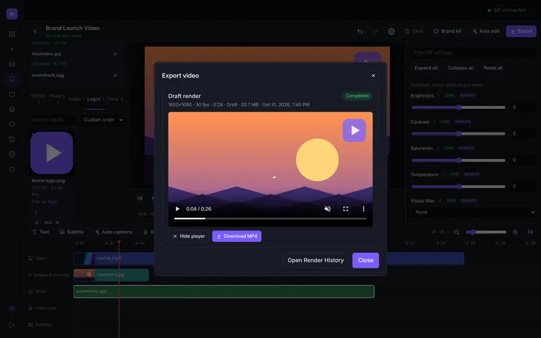This screenshot has height=338, width=541.
Task: Adjust the Brightness slider
Action: 458,107
